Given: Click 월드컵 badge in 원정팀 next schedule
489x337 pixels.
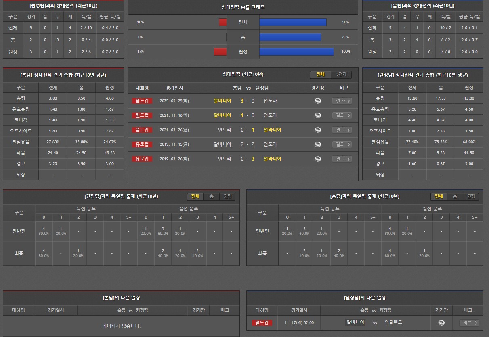Looking at the screenshot, I should coord(262,323).
